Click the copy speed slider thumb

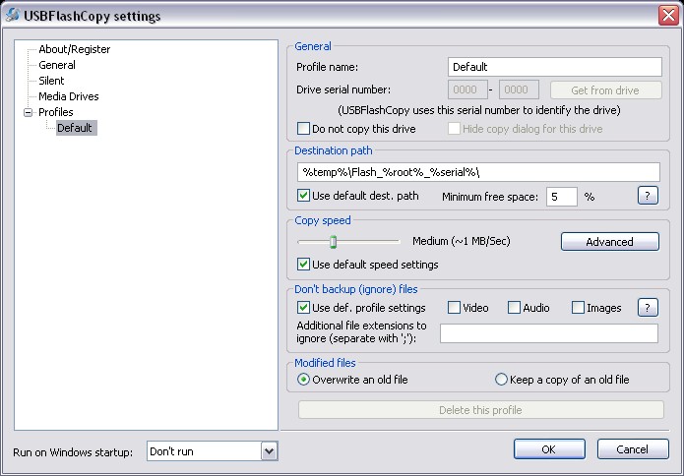[334, 242]
